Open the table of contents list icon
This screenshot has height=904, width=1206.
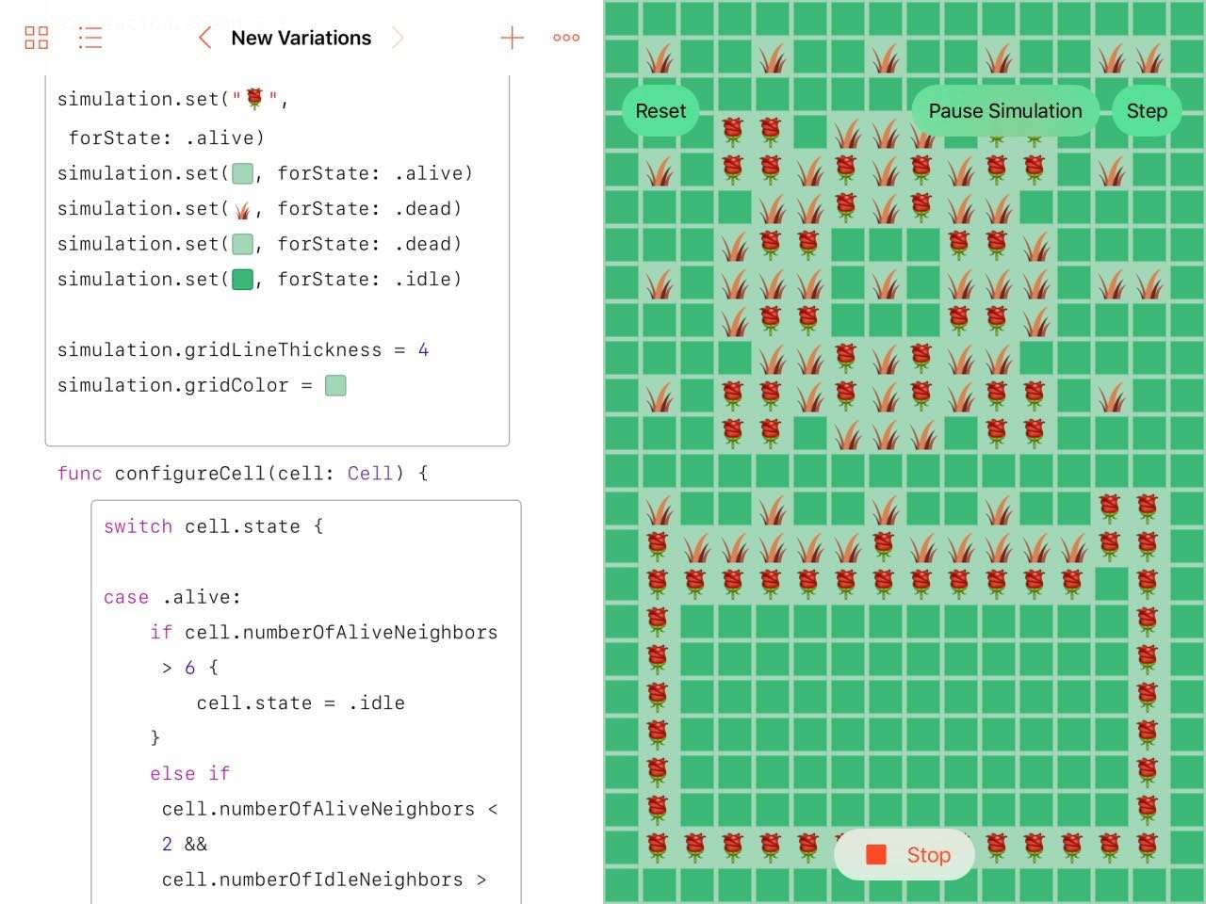90,38
